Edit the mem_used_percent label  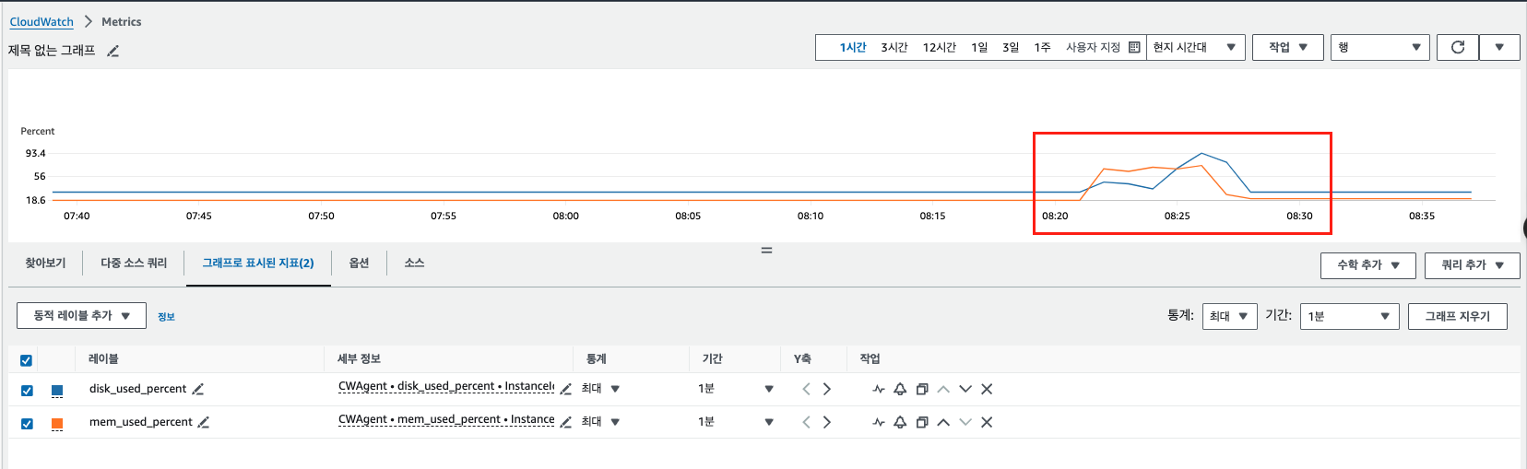pos(204,422)
